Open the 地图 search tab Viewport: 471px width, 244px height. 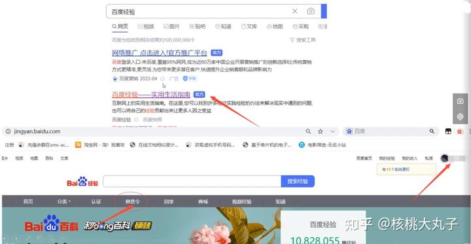(275, 27)
